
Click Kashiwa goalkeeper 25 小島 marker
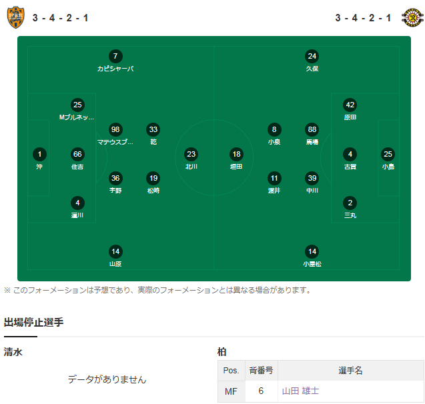point(388,155)
